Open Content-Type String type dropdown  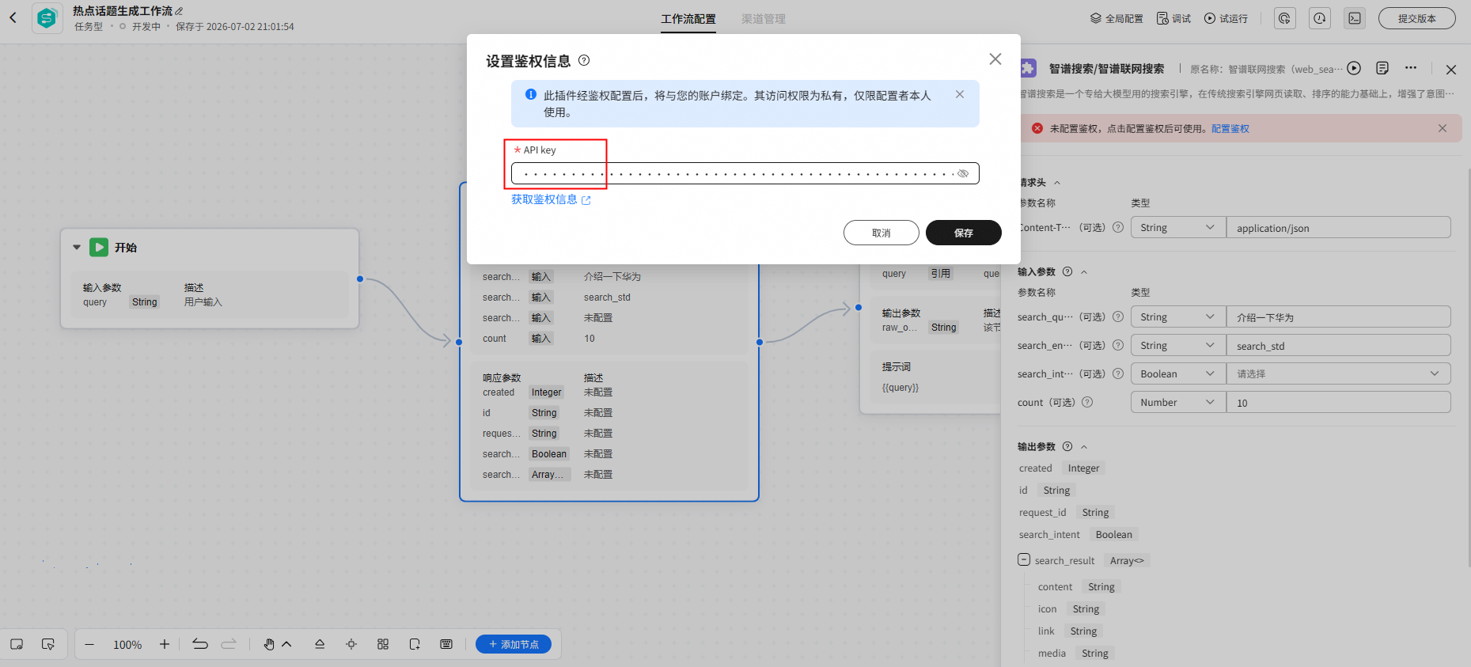(x=1178, y=228)
